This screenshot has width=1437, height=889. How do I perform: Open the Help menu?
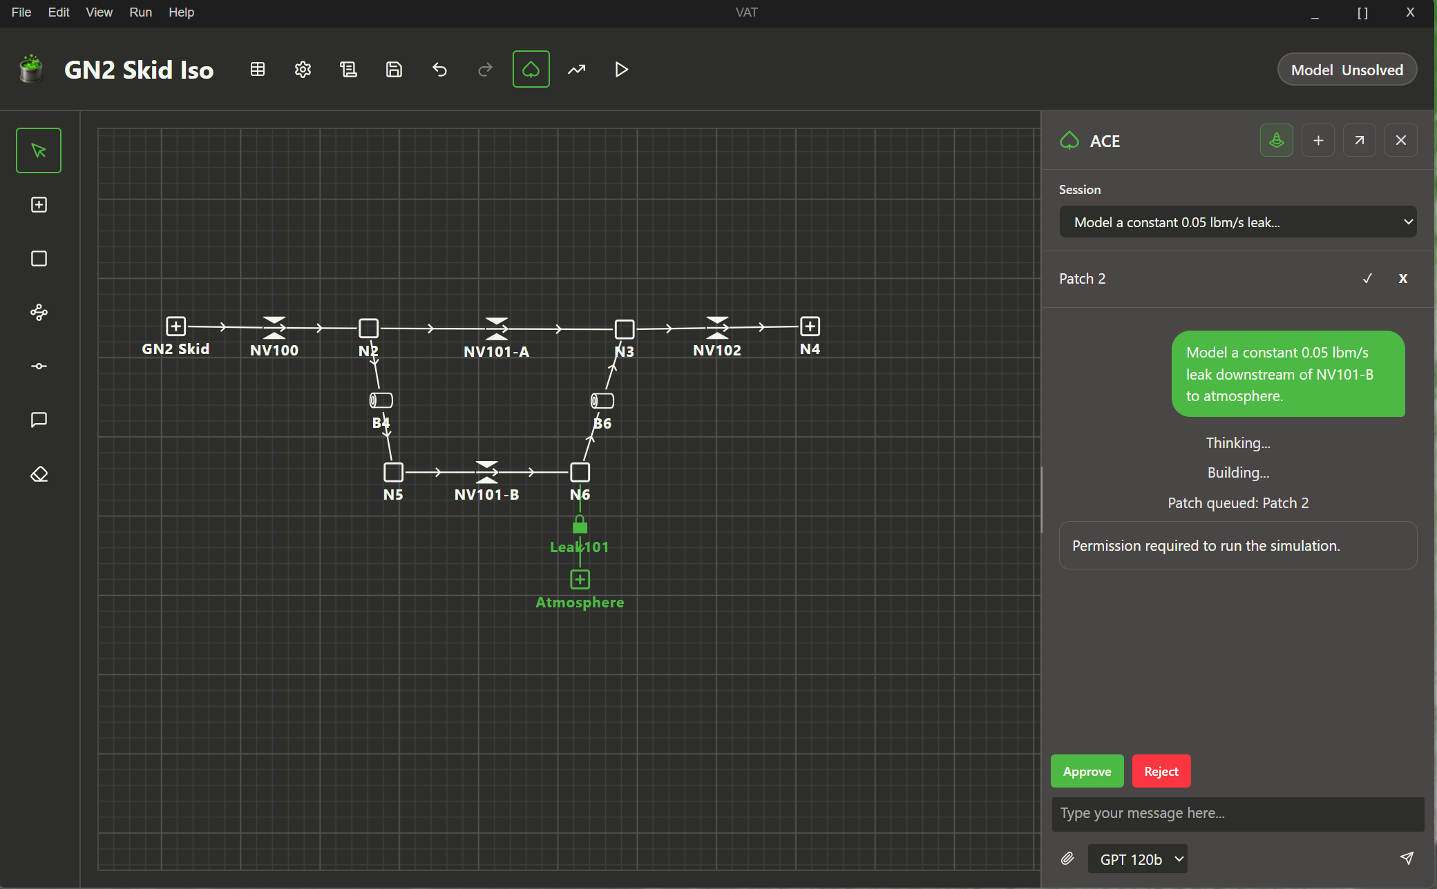pos(181,12)
